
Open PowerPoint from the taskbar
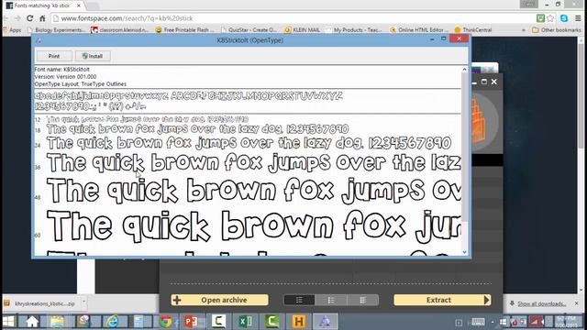pos(191,322)
